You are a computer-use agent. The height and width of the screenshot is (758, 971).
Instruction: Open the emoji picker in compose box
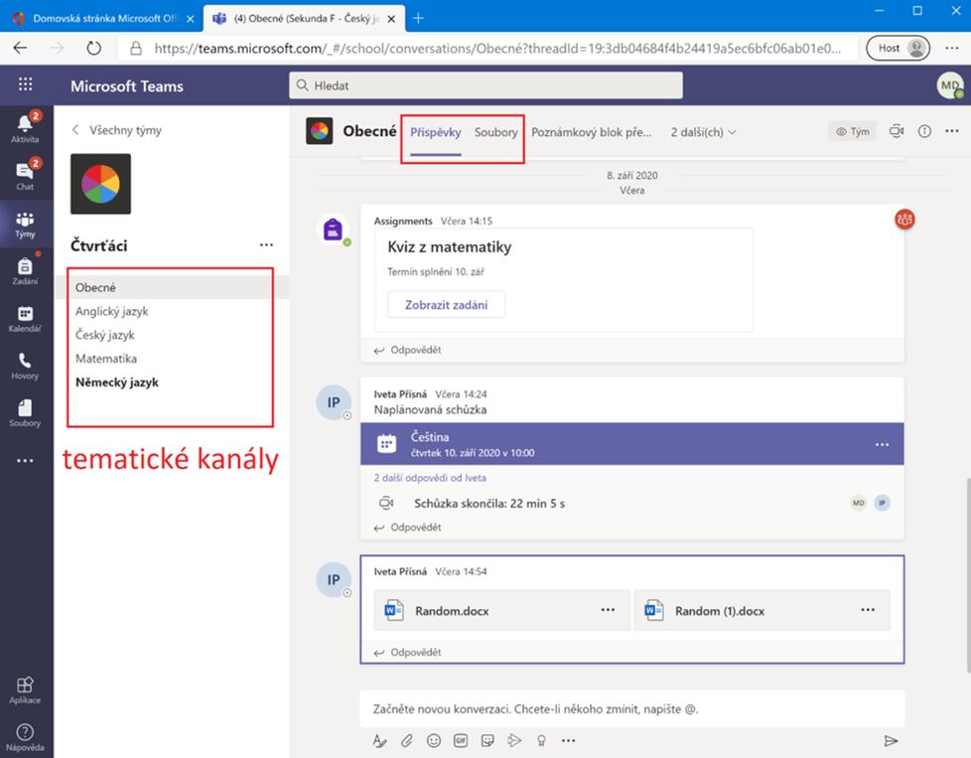point(434,740)
